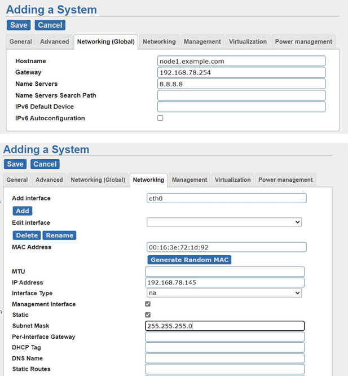The width and height of the screenshot is (348, 376).
Task: Select the General tab in upper panel
Action: click(x=21, y=42)
